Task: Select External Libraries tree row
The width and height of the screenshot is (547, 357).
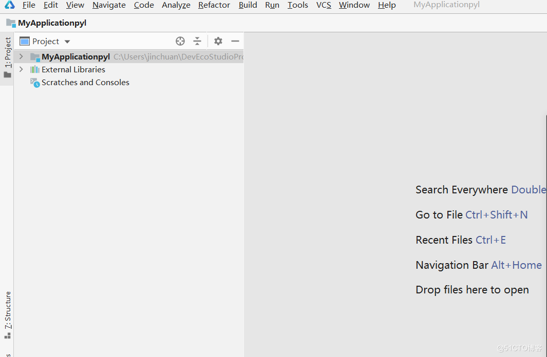Action: pyautogui.click(x=129, y=69)
